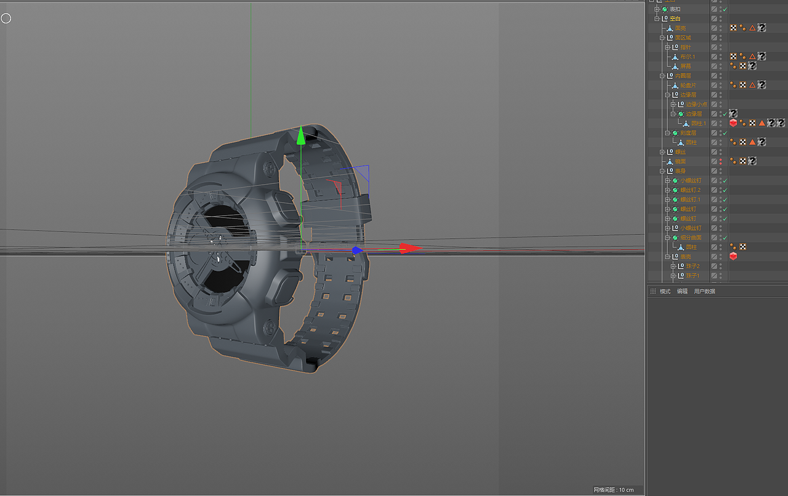Collapse the 面区域 group
The image size is (788, 496).
(662, 38)
